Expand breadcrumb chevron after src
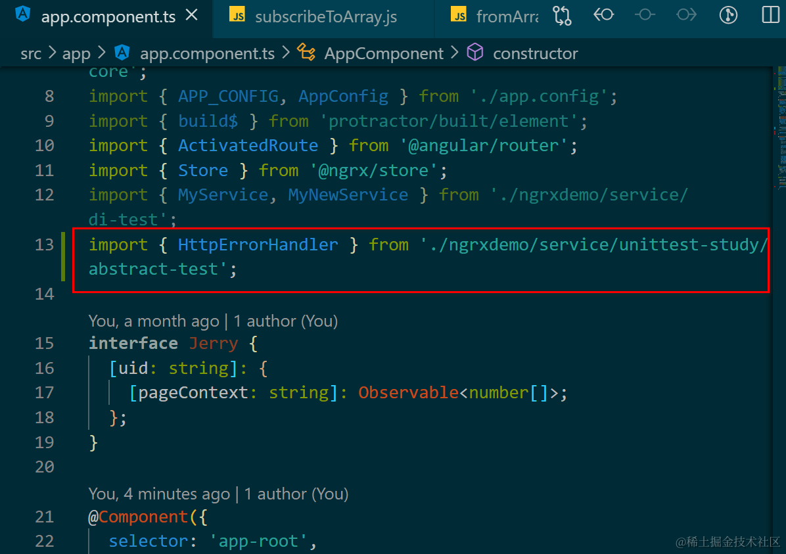 click(x=52, y=53)
